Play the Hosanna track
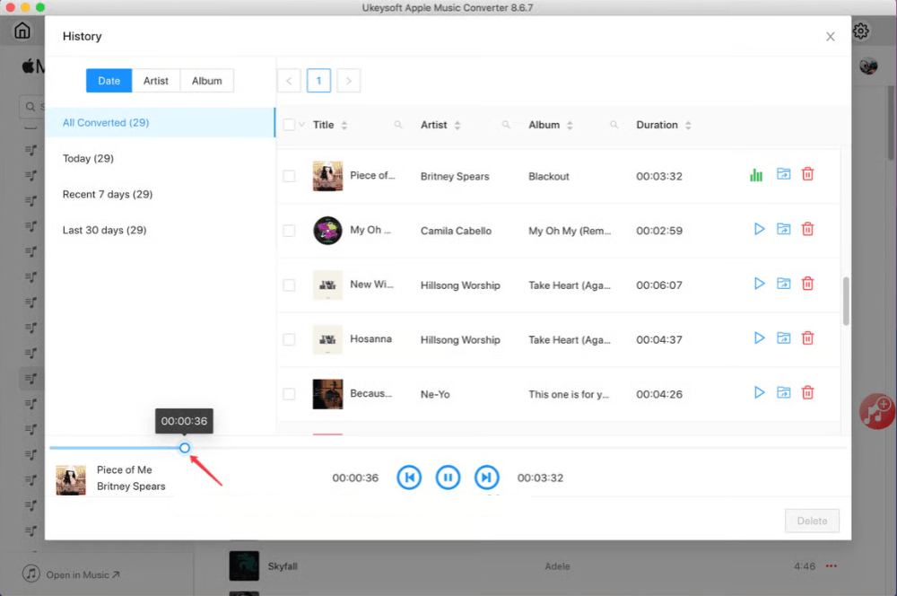This screenshot has width=897, height=596. point(759,337)
